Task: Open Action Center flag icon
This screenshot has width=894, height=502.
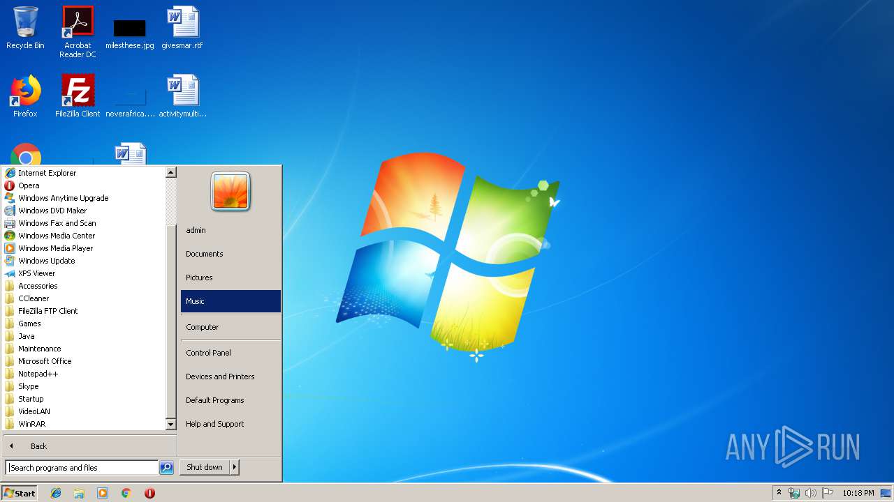Action: (x=827, y=493)
